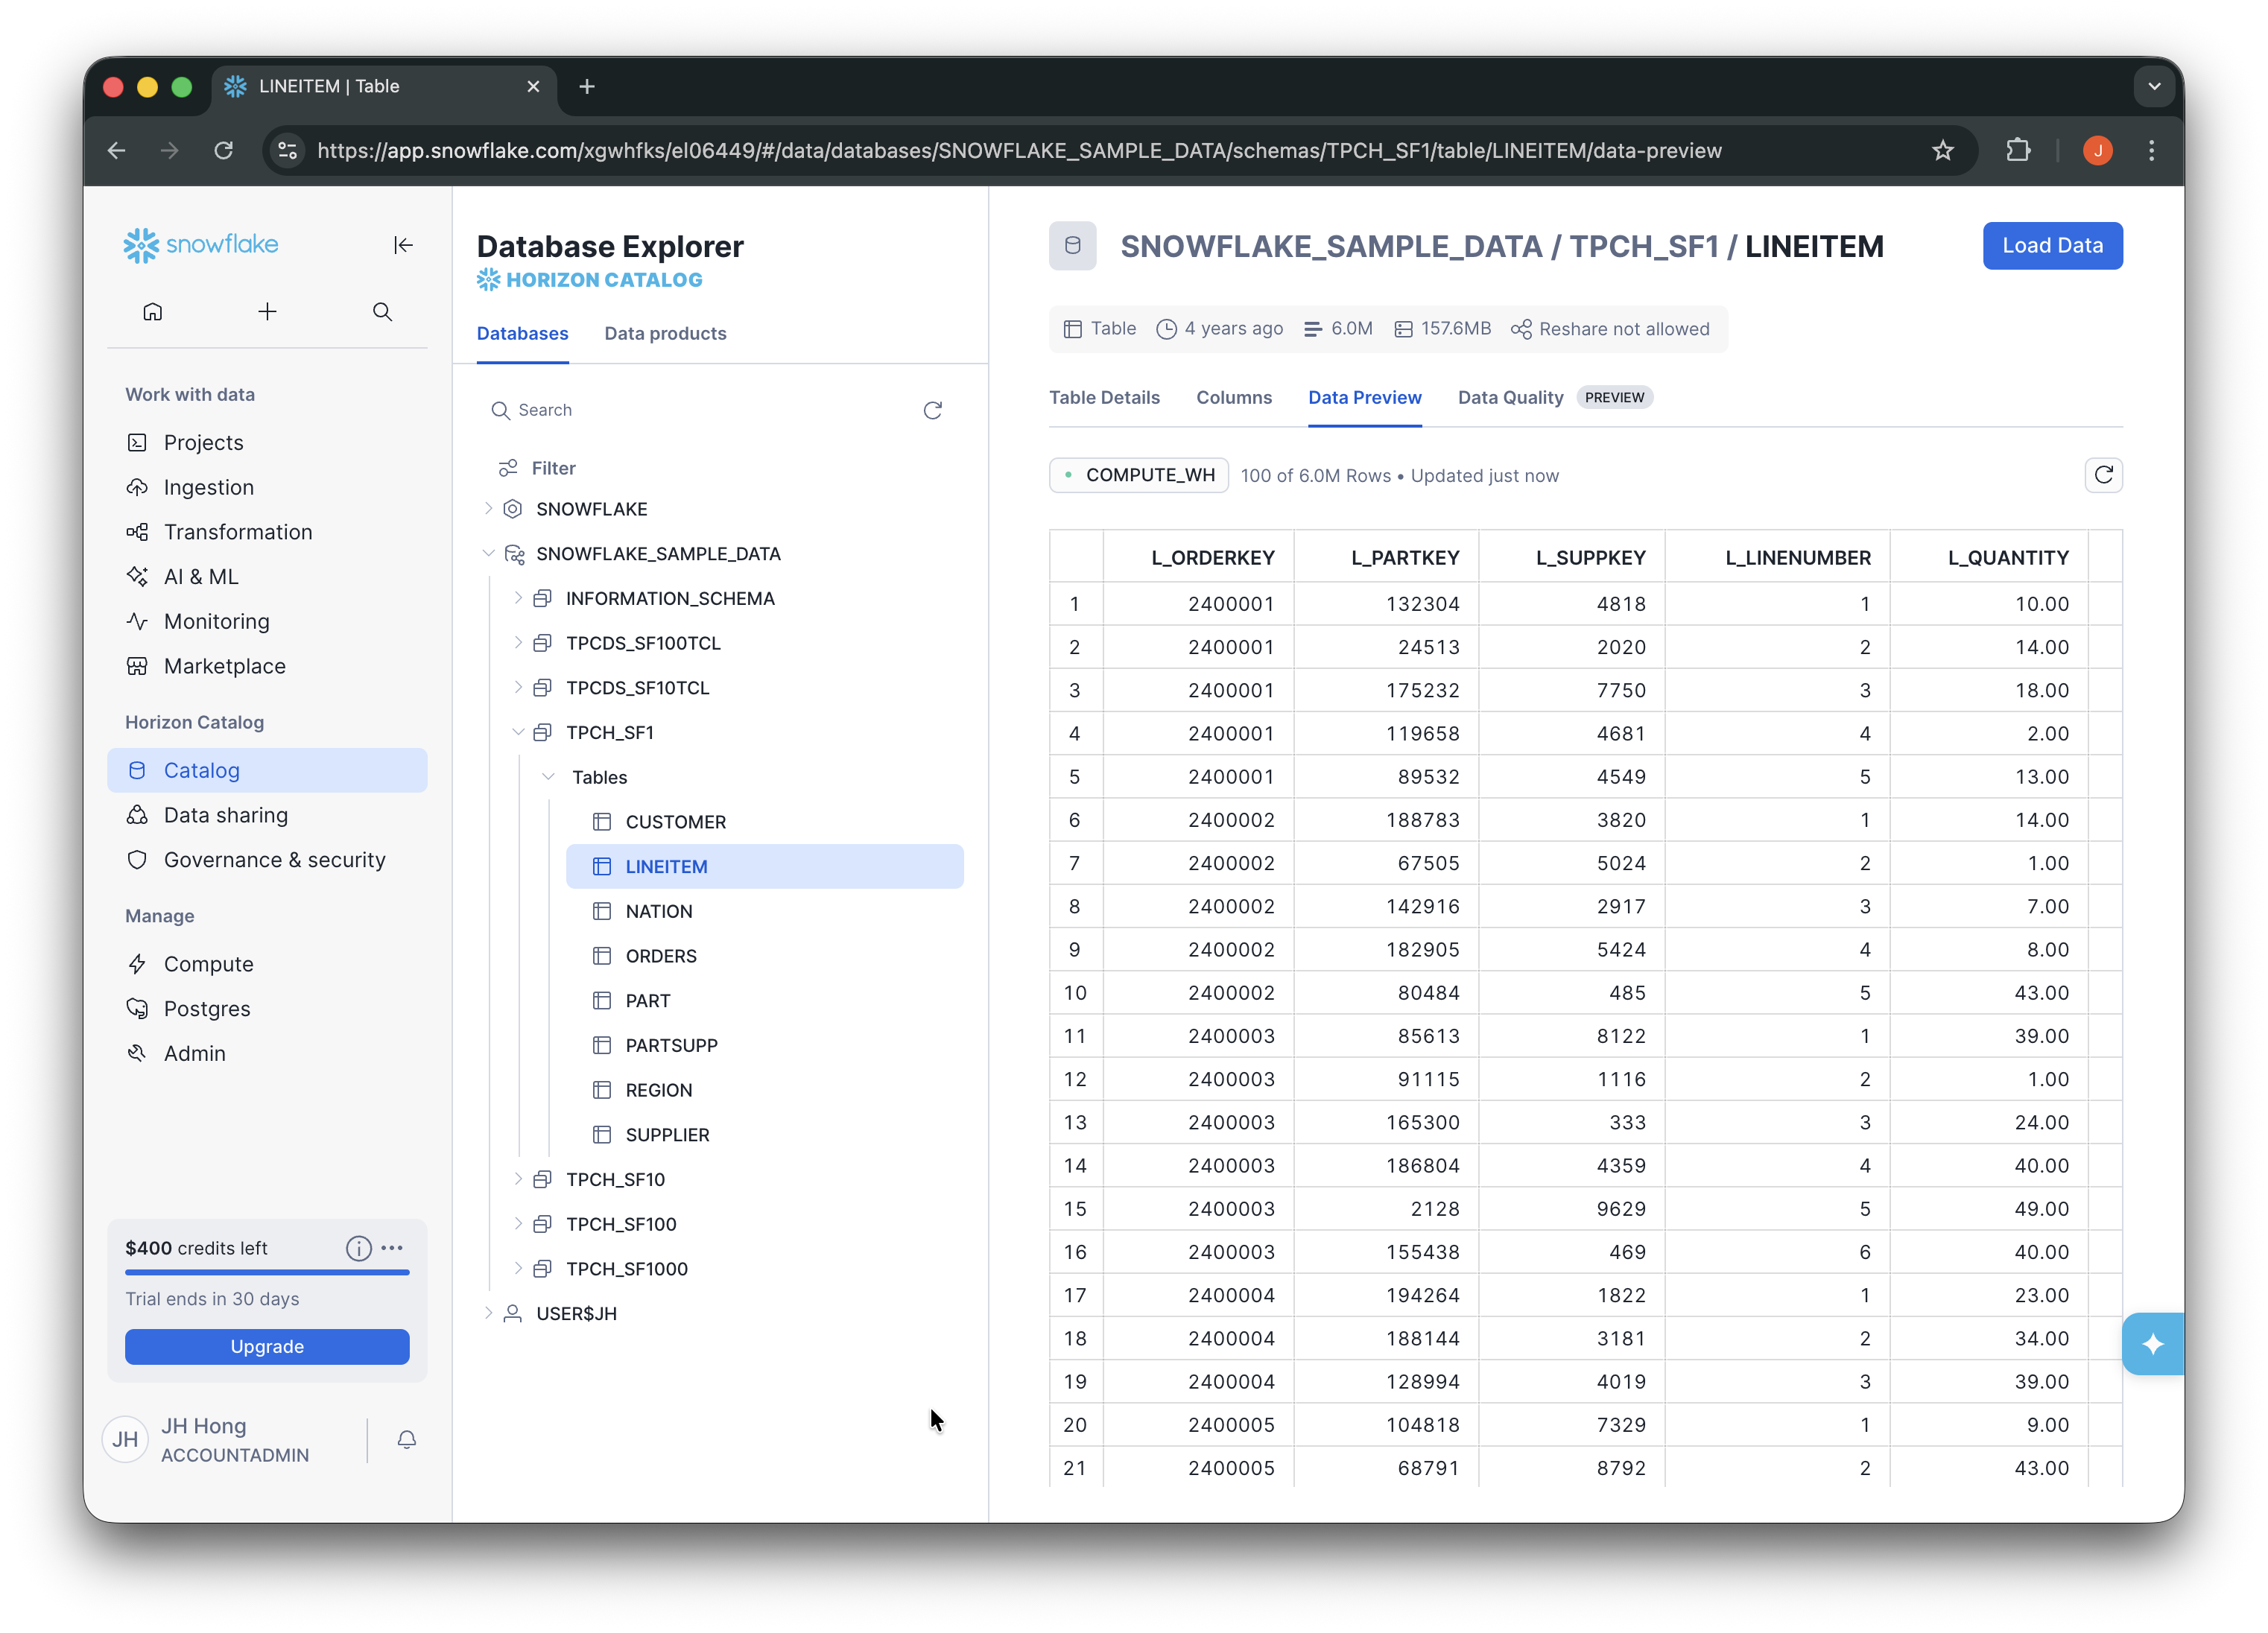Collapse the left navigation sidebar
The image size is (2268, 1633).
point(403,245)
